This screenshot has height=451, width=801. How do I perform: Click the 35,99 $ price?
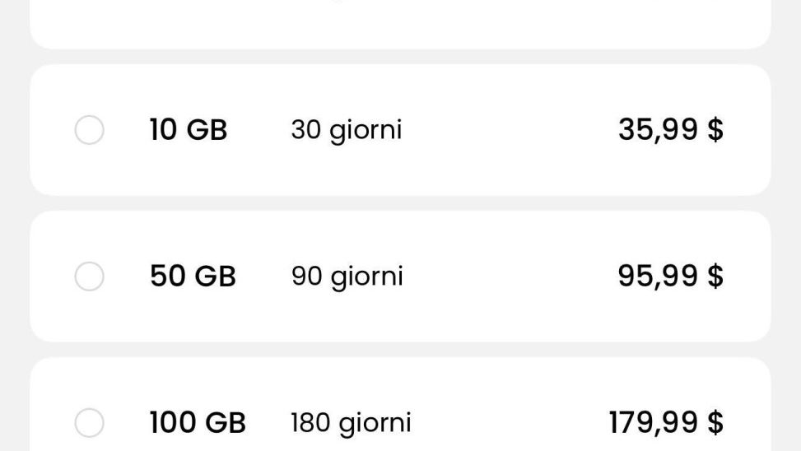(x=670, y=130)
